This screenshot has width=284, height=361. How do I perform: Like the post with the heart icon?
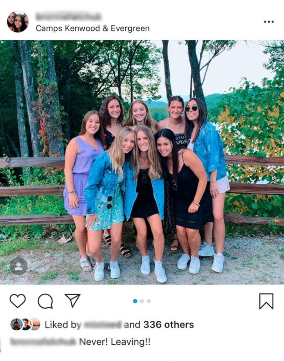[x=17, y=301]
